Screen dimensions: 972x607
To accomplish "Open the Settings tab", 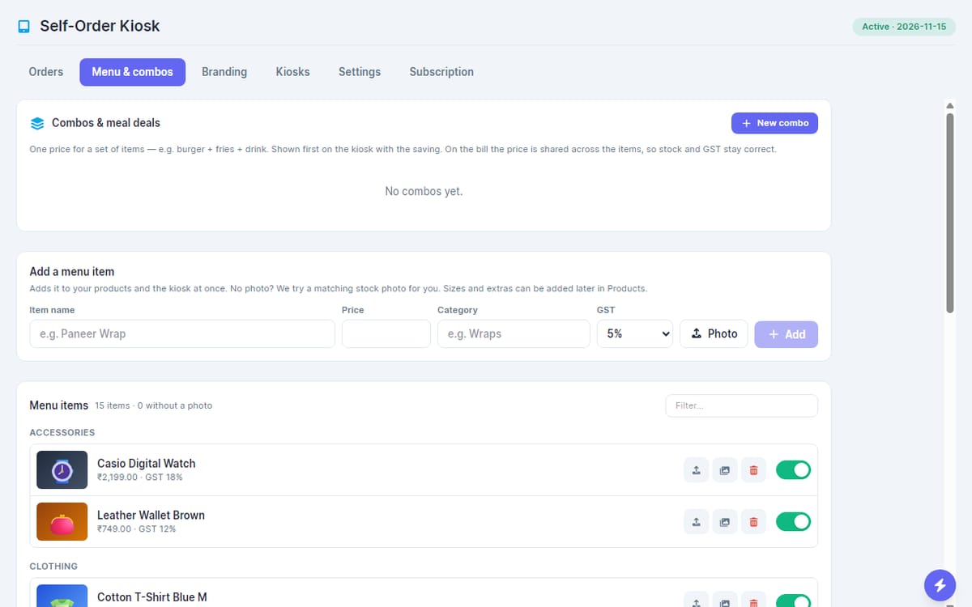I will (x=360, y=72).
